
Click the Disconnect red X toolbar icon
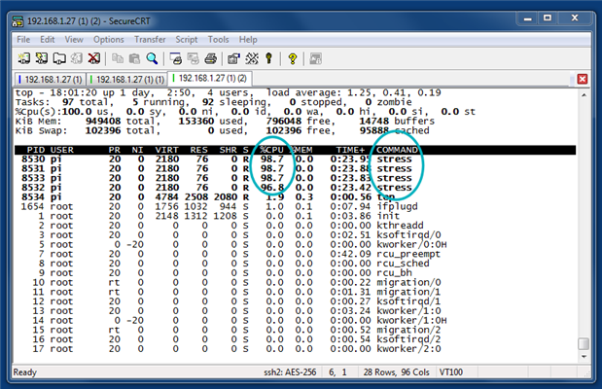point(93,58)
